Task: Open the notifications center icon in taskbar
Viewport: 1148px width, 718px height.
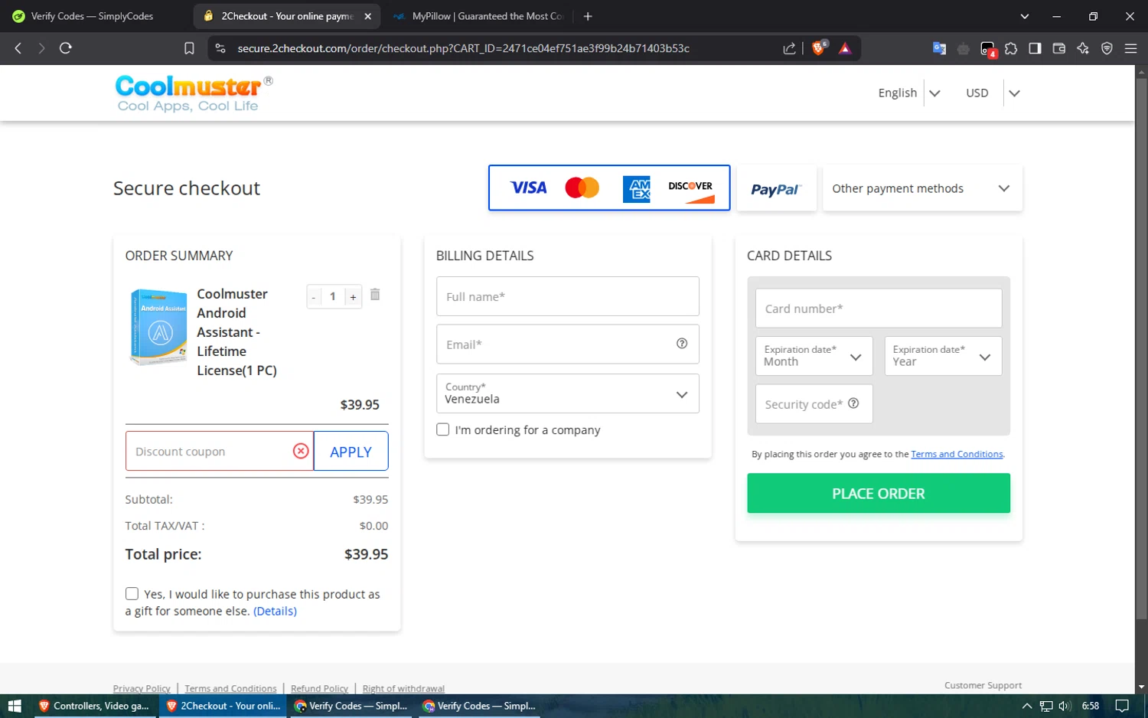Action: pyautogui.click(x=1122, y=706)
